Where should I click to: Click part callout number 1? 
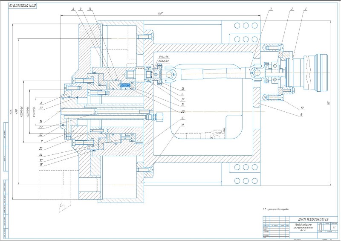(x=306, y=9)
